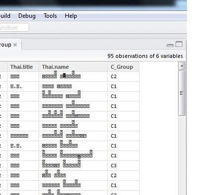The height and width of the screenshot is (195, 223).
Task: Click the Thai.name column header
Action: coord(73,67)
